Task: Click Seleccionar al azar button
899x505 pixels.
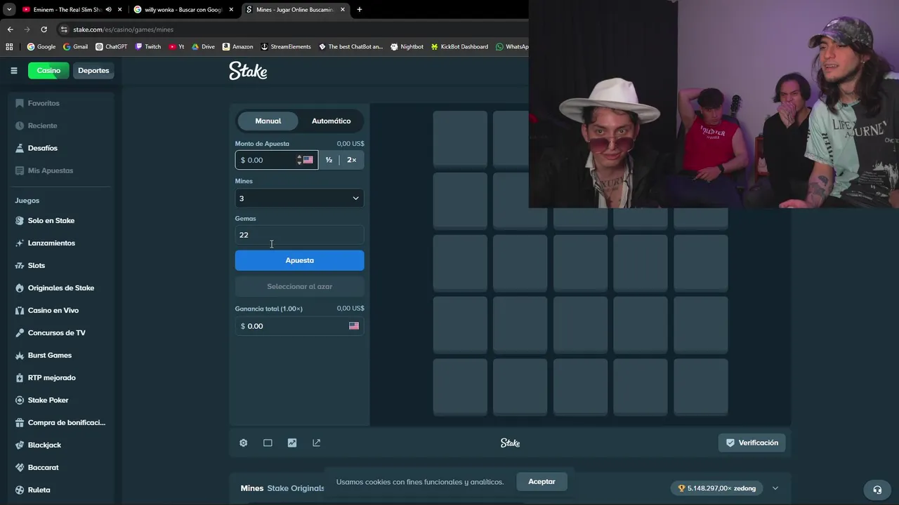Action: coord(299,286)
